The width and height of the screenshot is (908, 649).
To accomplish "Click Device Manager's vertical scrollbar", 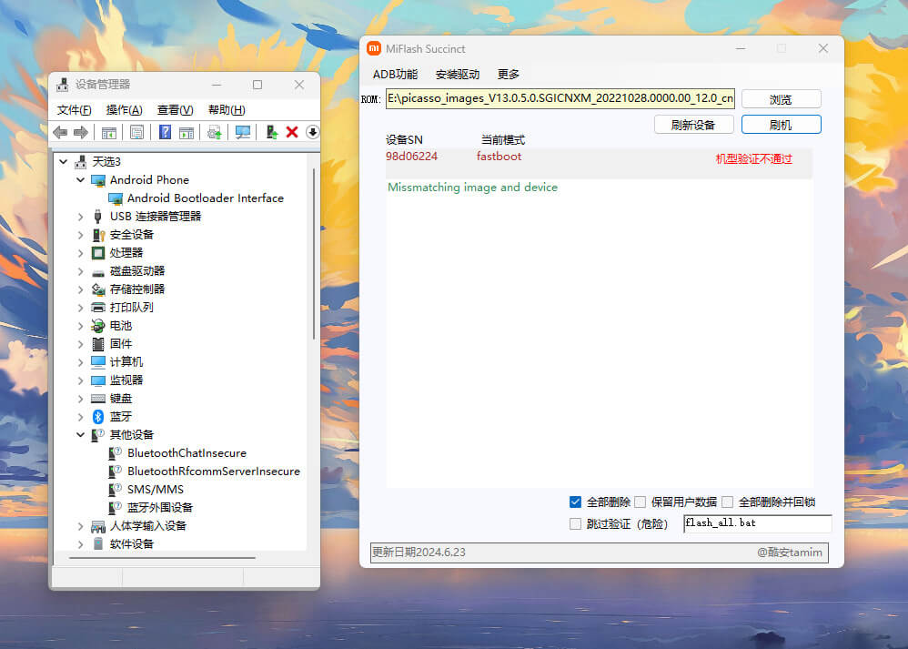I will click(314, 254).
